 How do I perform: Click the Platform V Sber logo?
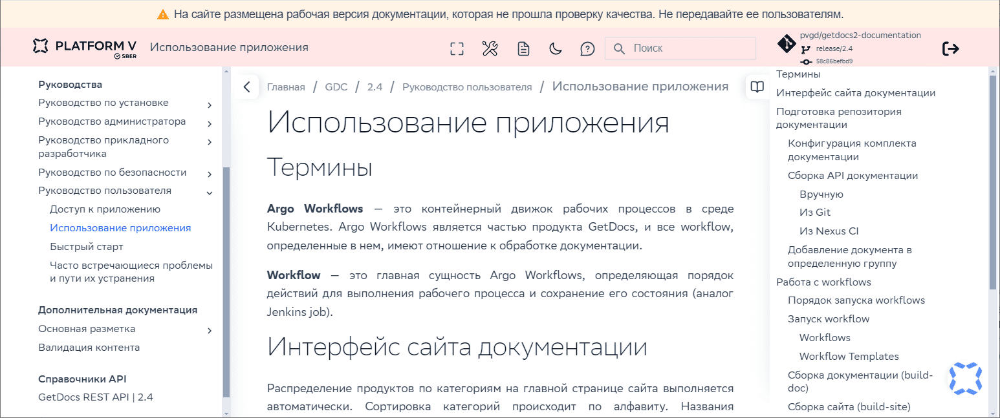84,47
